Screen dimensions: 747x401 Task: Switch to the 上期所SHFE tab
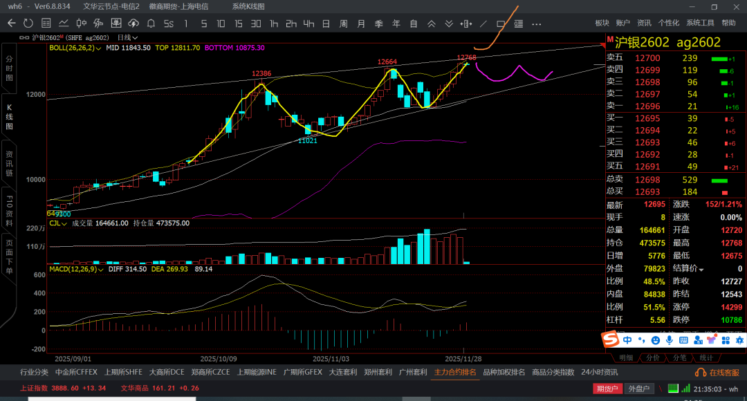[x=123, y=372]
